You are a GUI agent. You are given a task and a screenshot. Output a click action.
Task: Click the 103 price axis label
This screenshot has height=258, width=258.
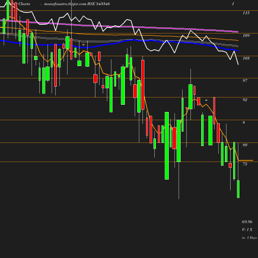[246, 58]
